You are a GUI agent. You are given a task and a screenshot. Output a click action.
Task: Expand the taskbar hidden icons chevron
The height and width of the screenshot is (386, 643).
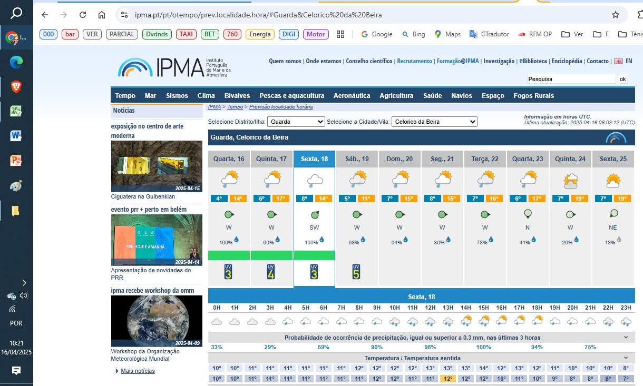(x=24, y=282)
